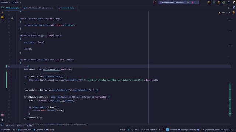Click the highlighted line number gutter

pyautogui.click(x=9, y=66)
